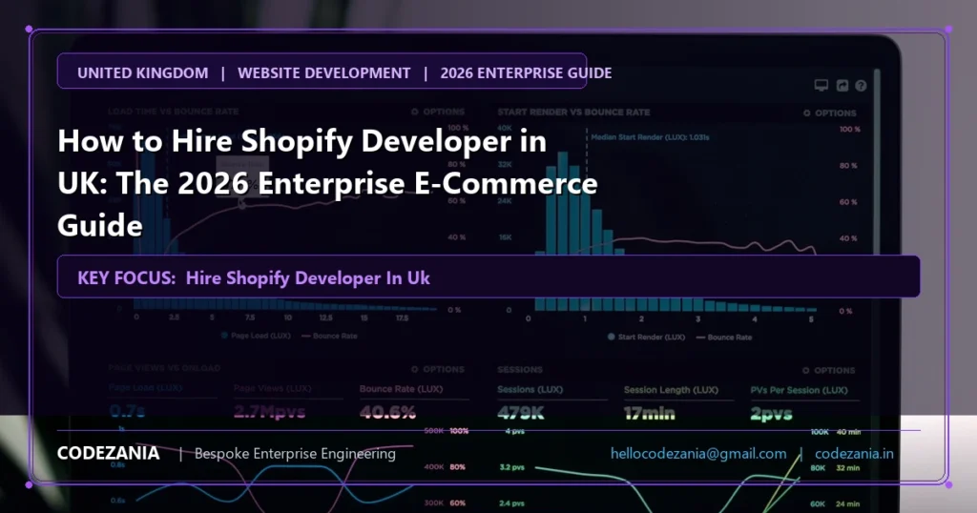Viewport: 977px width, 513px height.
Task: Open Options for the Sessions panel
Action: (829, 370)
